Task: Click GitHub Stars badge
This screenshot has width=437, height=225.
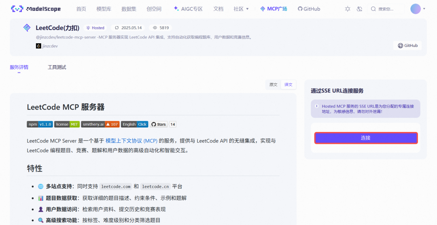Action: 159,124
